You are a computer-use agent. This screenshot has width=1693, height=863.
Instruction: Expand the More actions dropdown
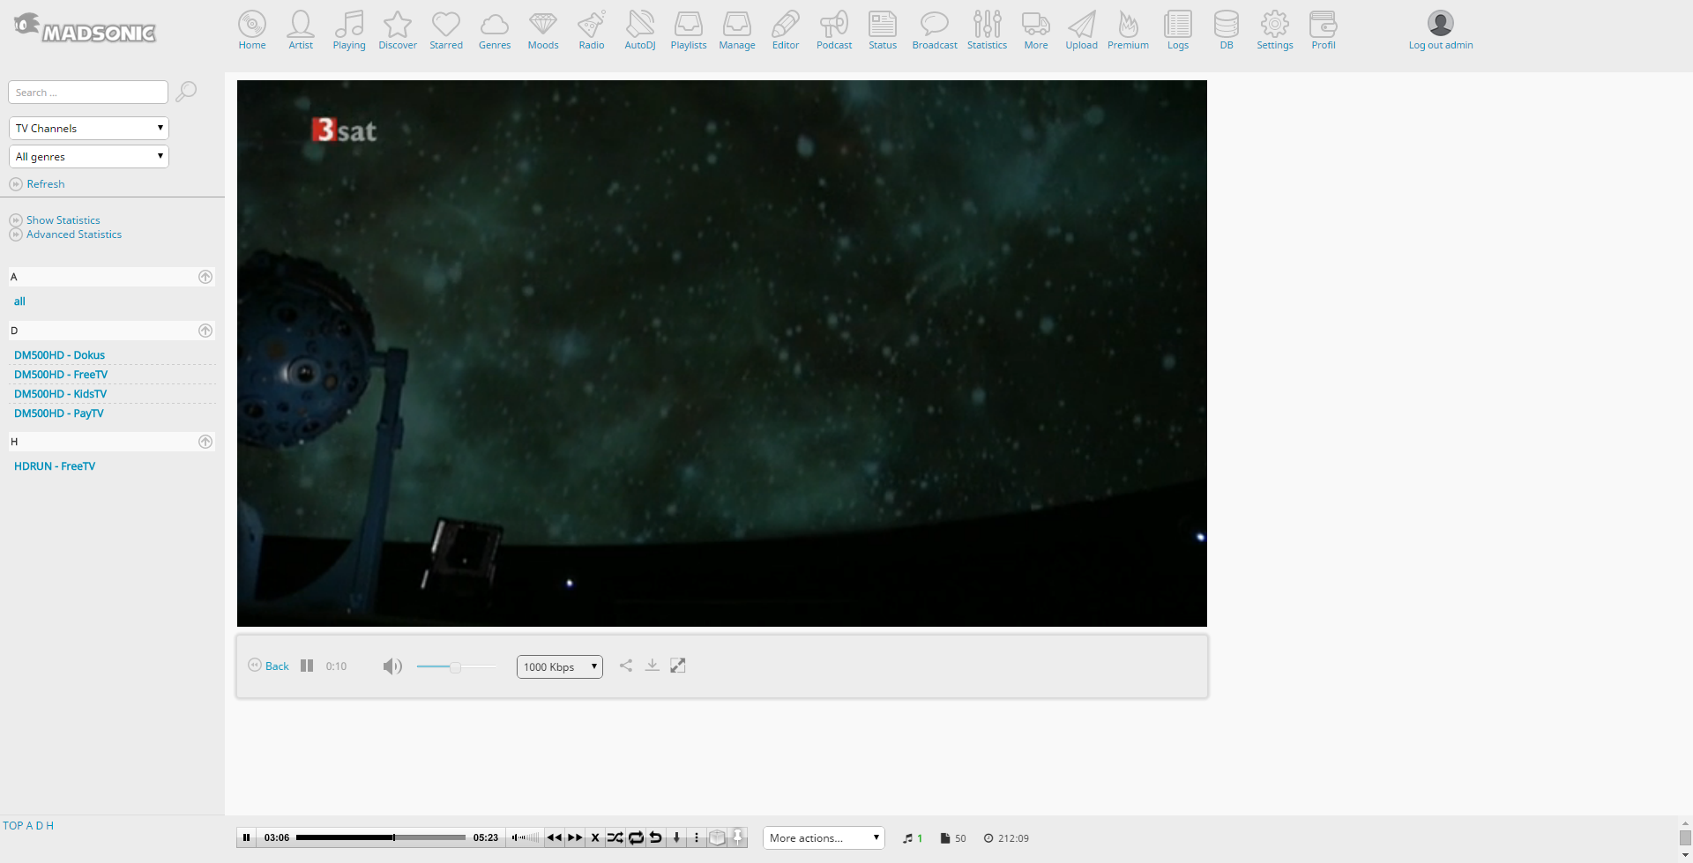coord(823,838)
